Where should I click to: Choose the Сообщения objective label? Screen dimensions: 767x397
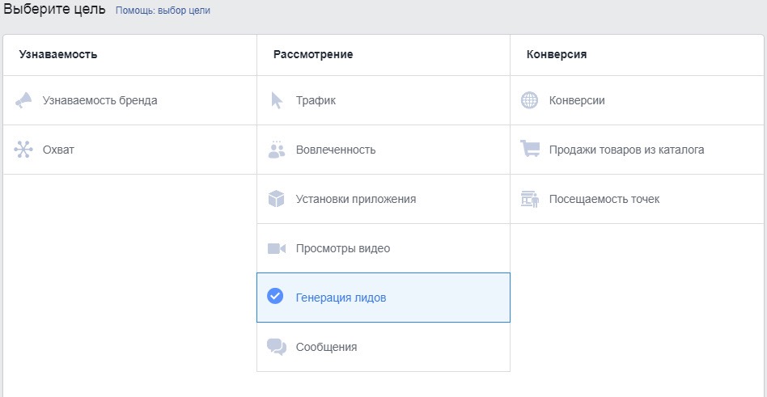[326, 347]
